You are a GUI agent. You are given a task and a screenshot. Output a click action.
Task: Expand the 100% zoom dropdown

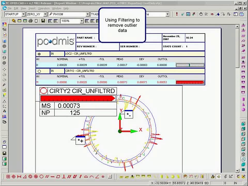click(x=82, y=21)
